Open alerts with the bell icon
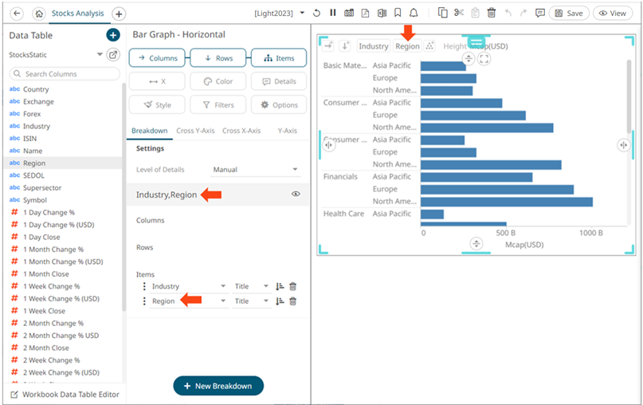This screenshot has height=405, width=643. pos(414,14)
